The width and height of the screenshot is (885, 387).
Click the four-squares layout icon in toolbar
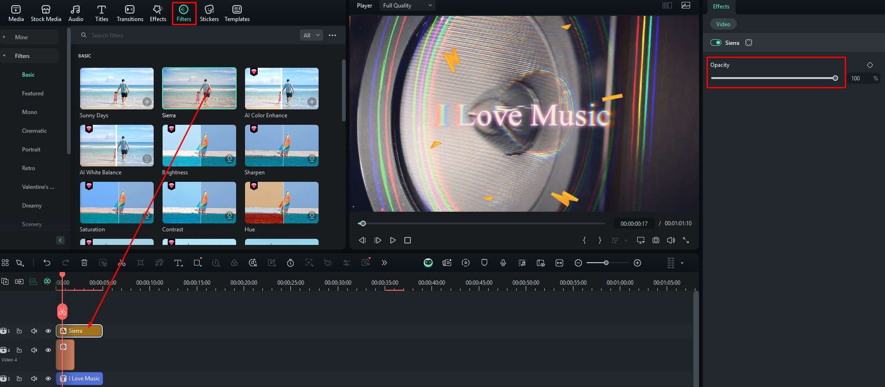tap(5, 263)
